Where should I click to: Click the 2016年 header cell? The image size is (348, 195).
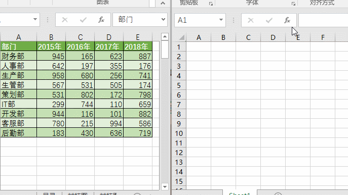pyautogui.click(x=80, y=46)
